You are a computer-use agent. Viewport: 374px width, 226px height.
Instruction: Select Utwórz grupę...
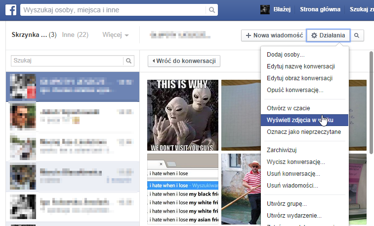click(304, 204)
